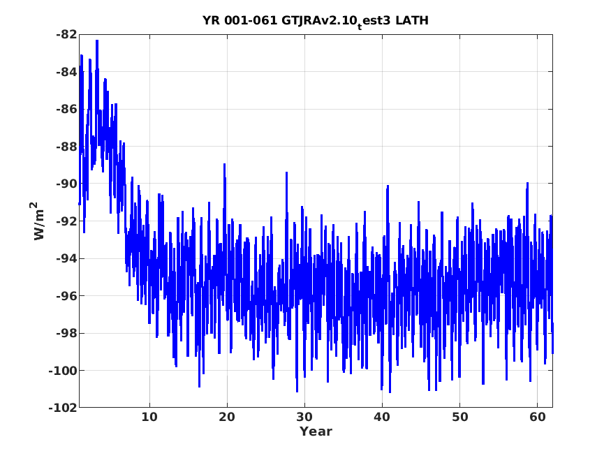Click the y-axis tick label '-98'
The image size is (611, 458).
66,333
